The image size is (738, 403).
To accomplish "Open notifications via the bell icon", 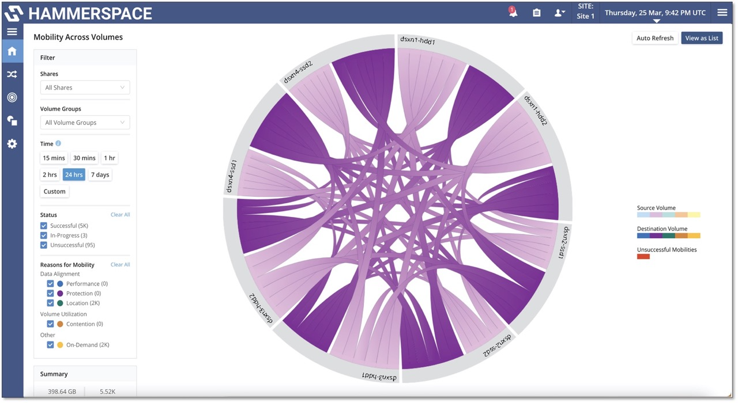I will point(513,12).
